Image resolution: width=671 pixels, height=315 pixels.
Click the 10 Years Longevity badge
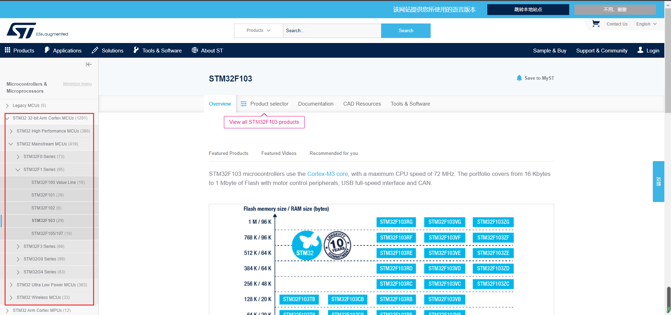point(338,245)
